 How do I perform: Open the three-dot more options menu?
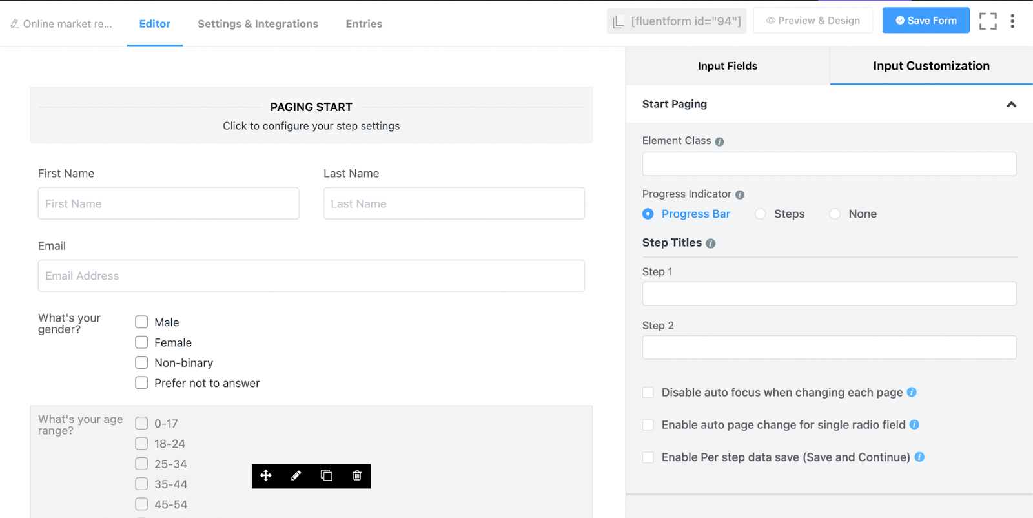click(1012, 21)
